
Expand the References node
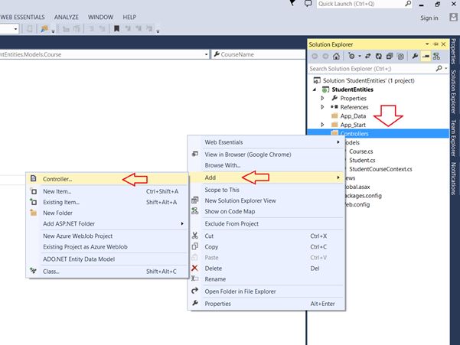[322, 107]
